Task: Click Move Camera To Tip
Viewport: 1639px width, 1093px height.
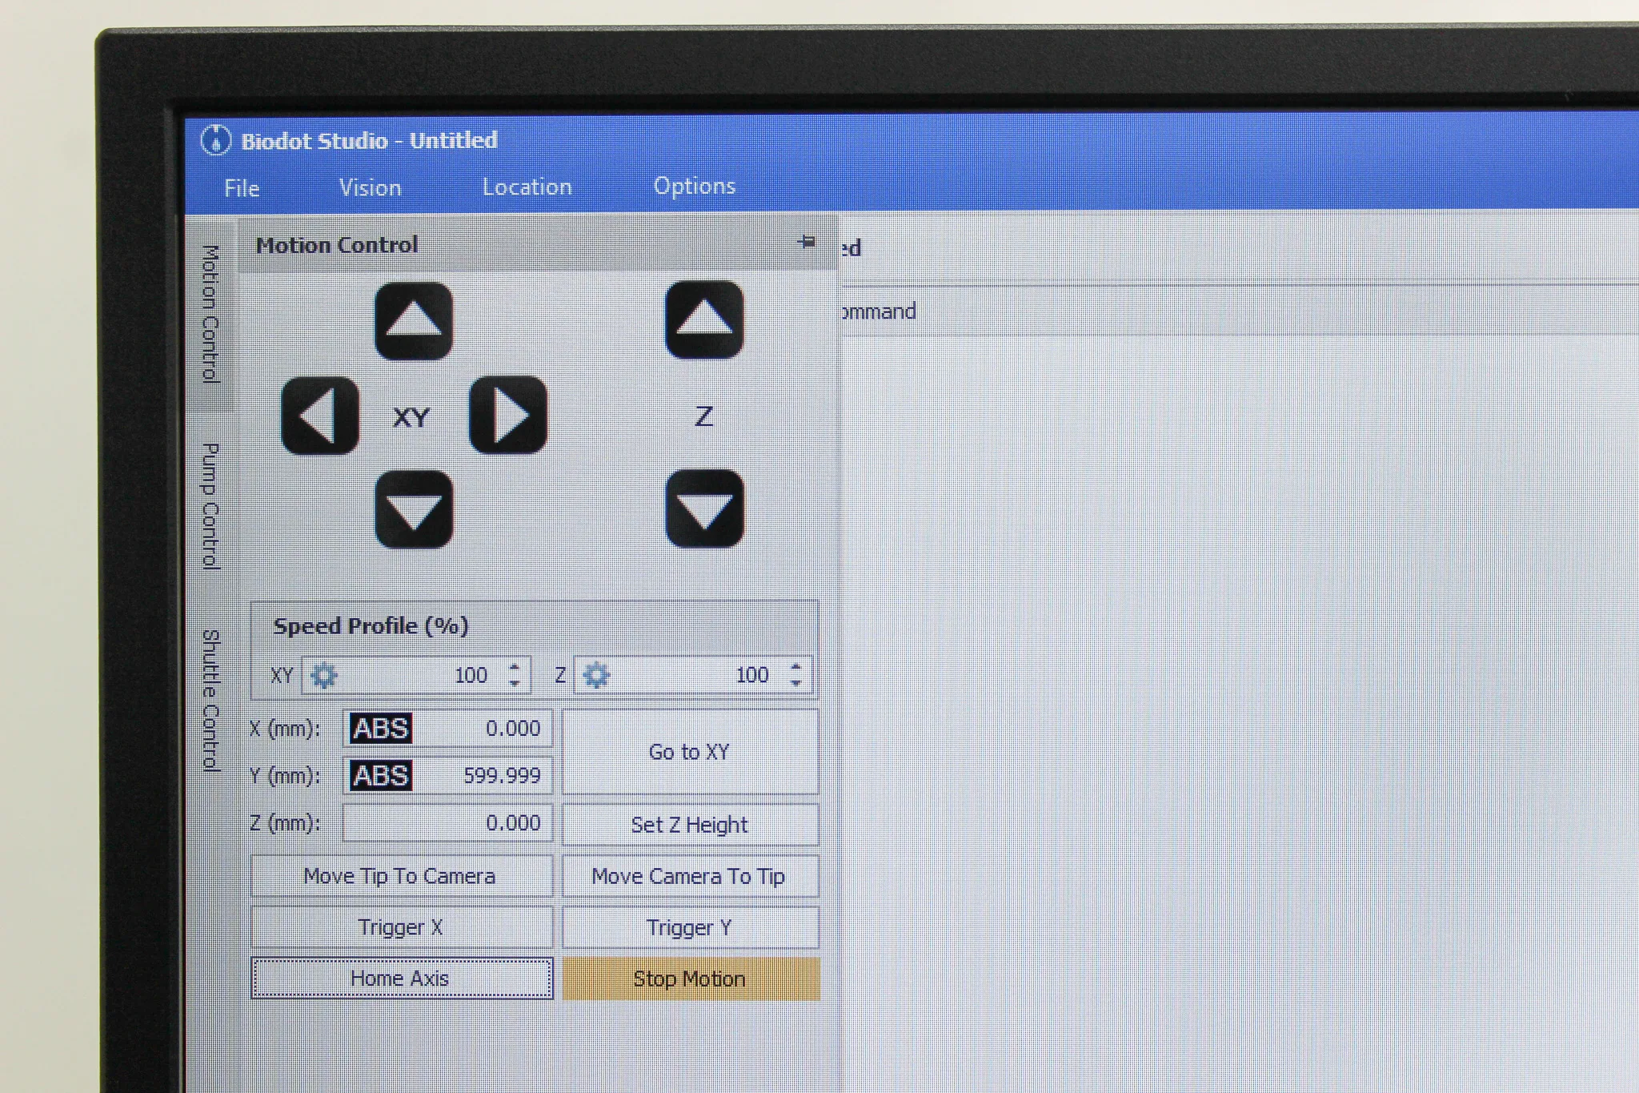Action: point(690,876)
